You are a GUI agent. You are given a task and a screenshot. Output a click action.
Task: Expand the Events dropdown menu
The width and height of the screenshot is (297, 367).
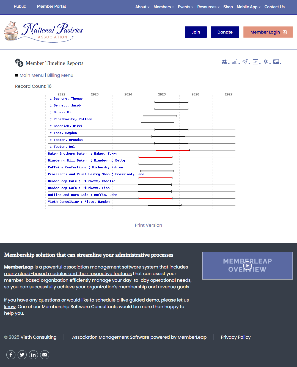pyautogui.click(x=185, y=7)
